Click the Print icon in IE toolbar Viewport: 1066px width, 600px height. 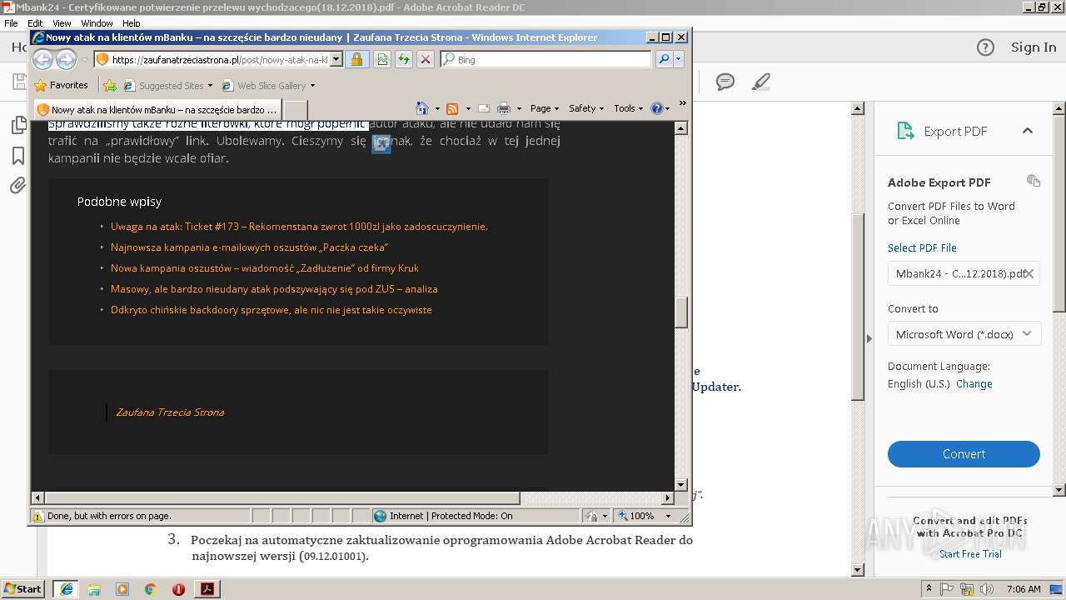pyautogui.click(x=503, y=108)
